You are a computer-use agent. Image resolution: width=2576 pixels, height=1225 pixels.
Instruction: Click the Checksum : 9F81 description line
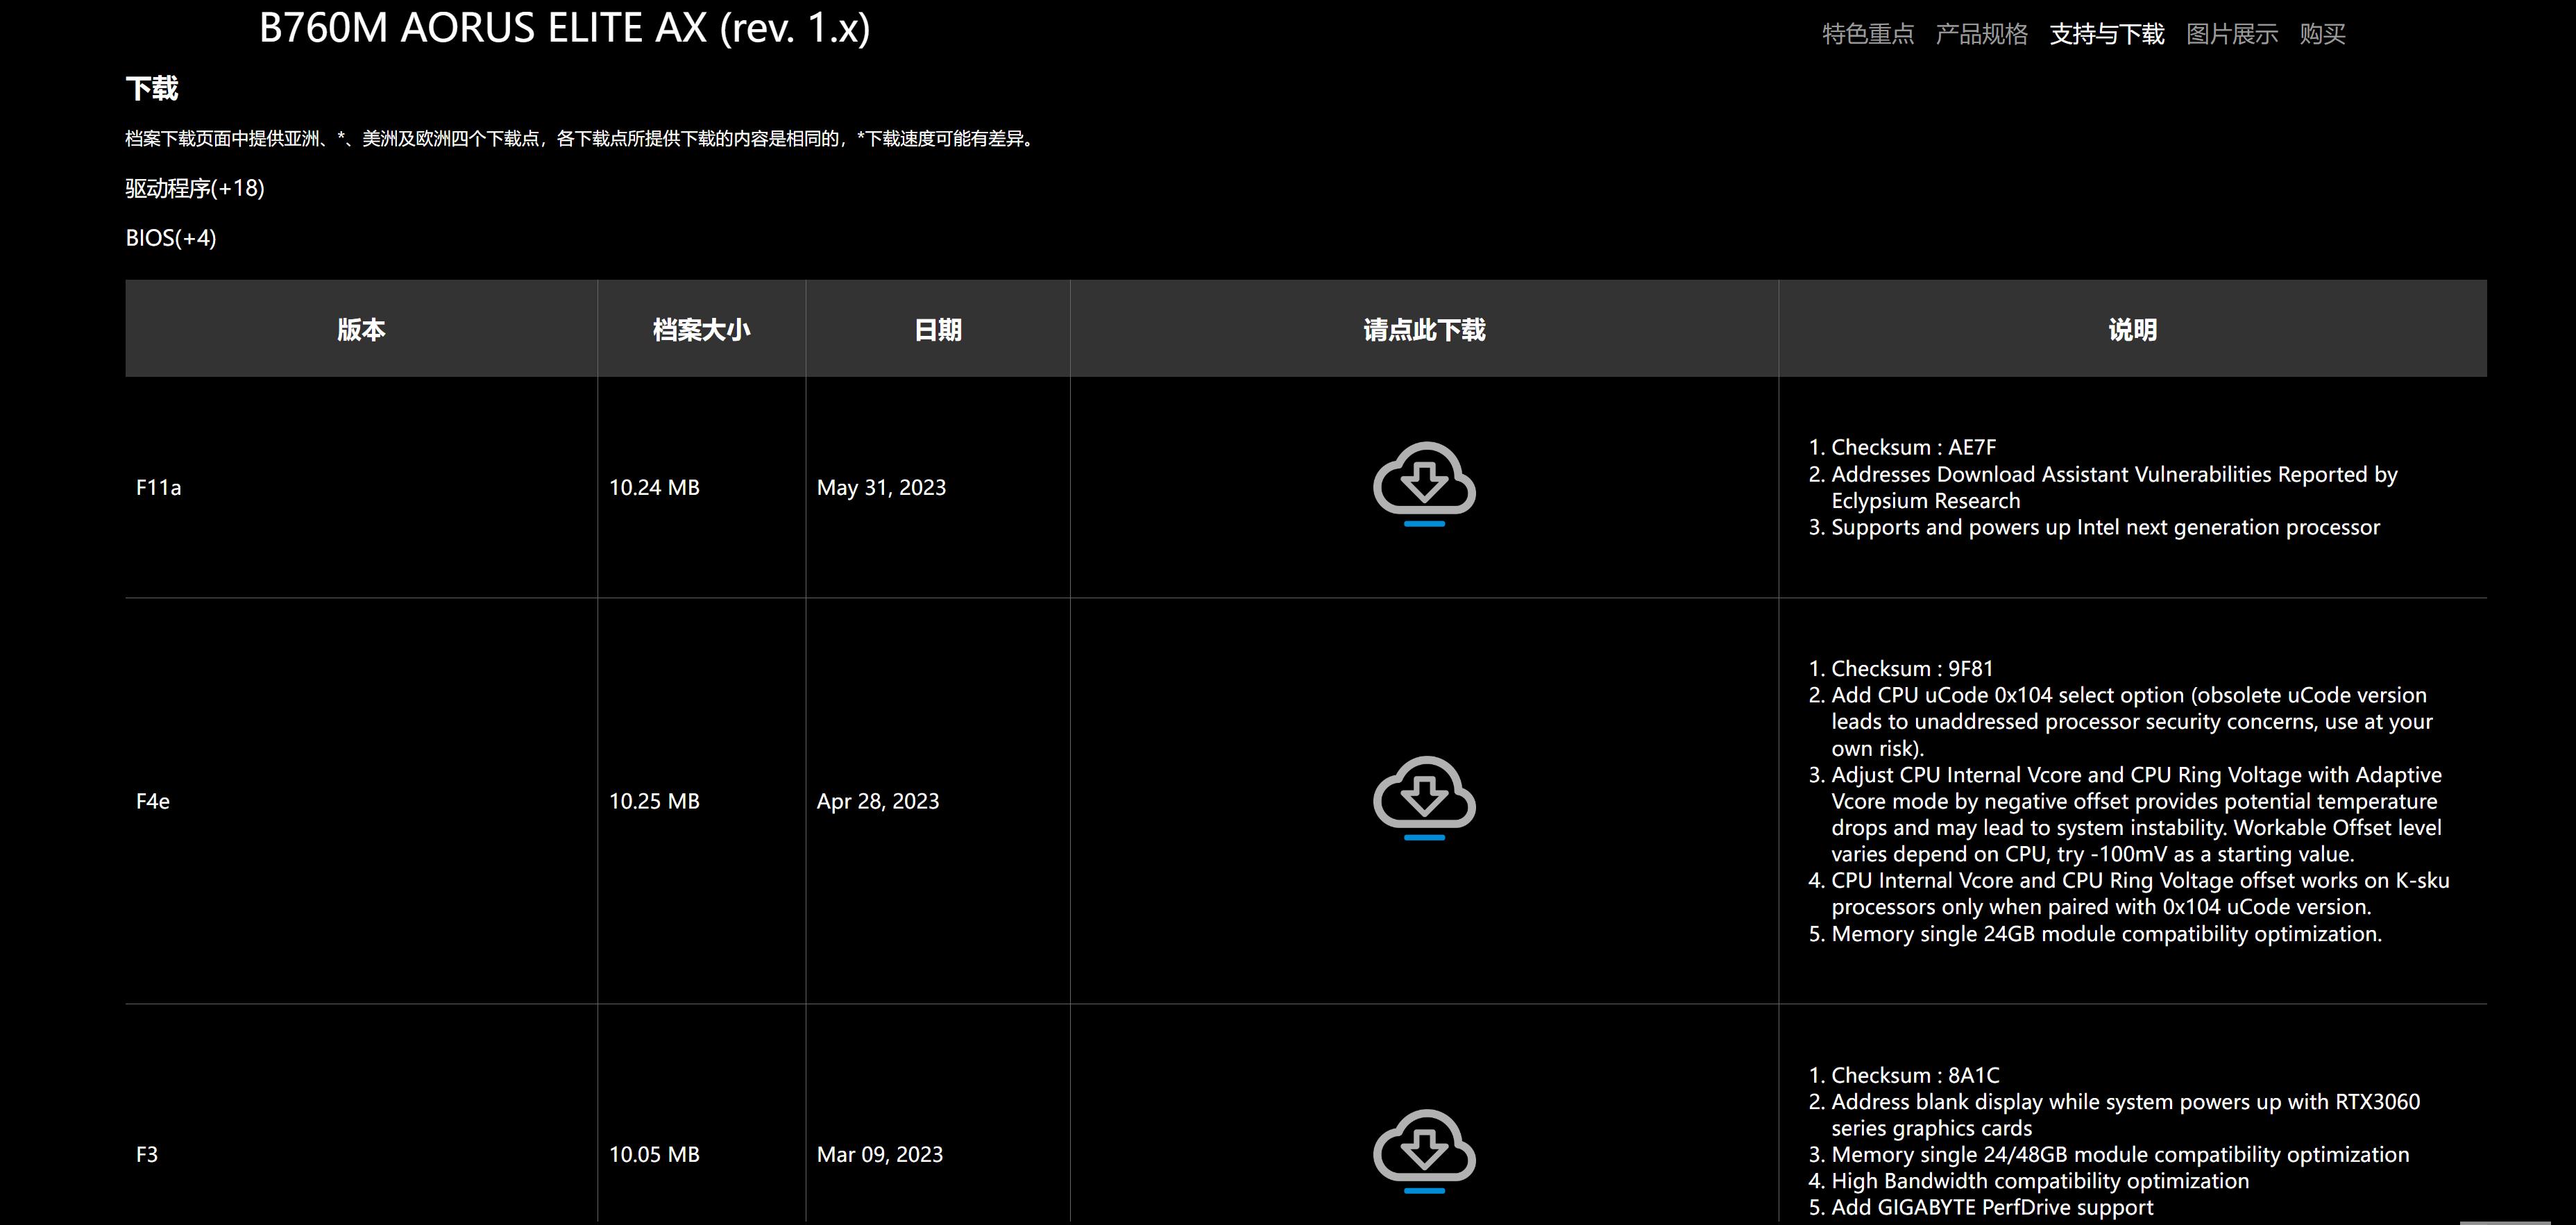pos(1911,668)
